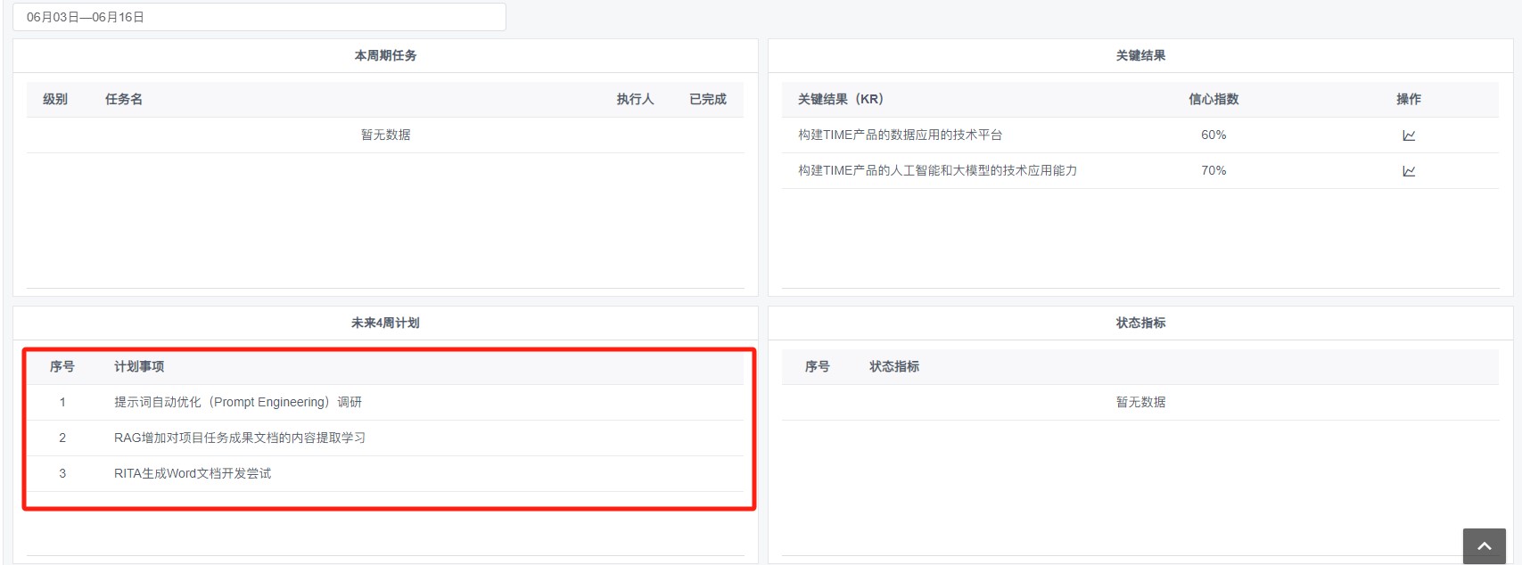Click the 信心指数 column header
Screen dimensions: 1522x565
(x=1213, y=99)
